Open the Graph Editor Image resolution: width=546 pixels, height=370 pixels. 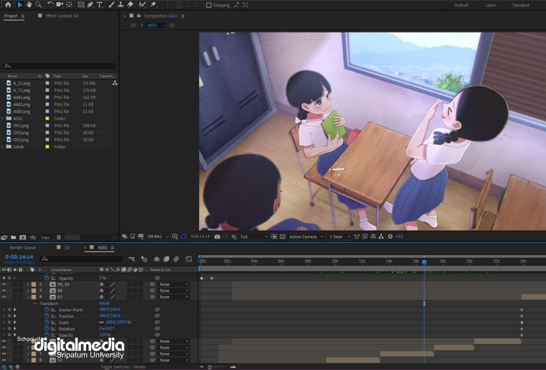pyautogui.click(x=189, y=259)
